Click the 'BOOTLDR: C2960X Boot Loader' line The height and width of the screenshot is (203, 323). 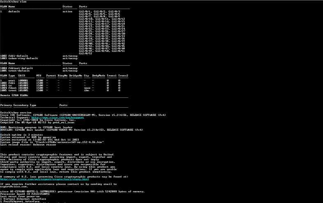pyautogui.click(x=71, y=130)
